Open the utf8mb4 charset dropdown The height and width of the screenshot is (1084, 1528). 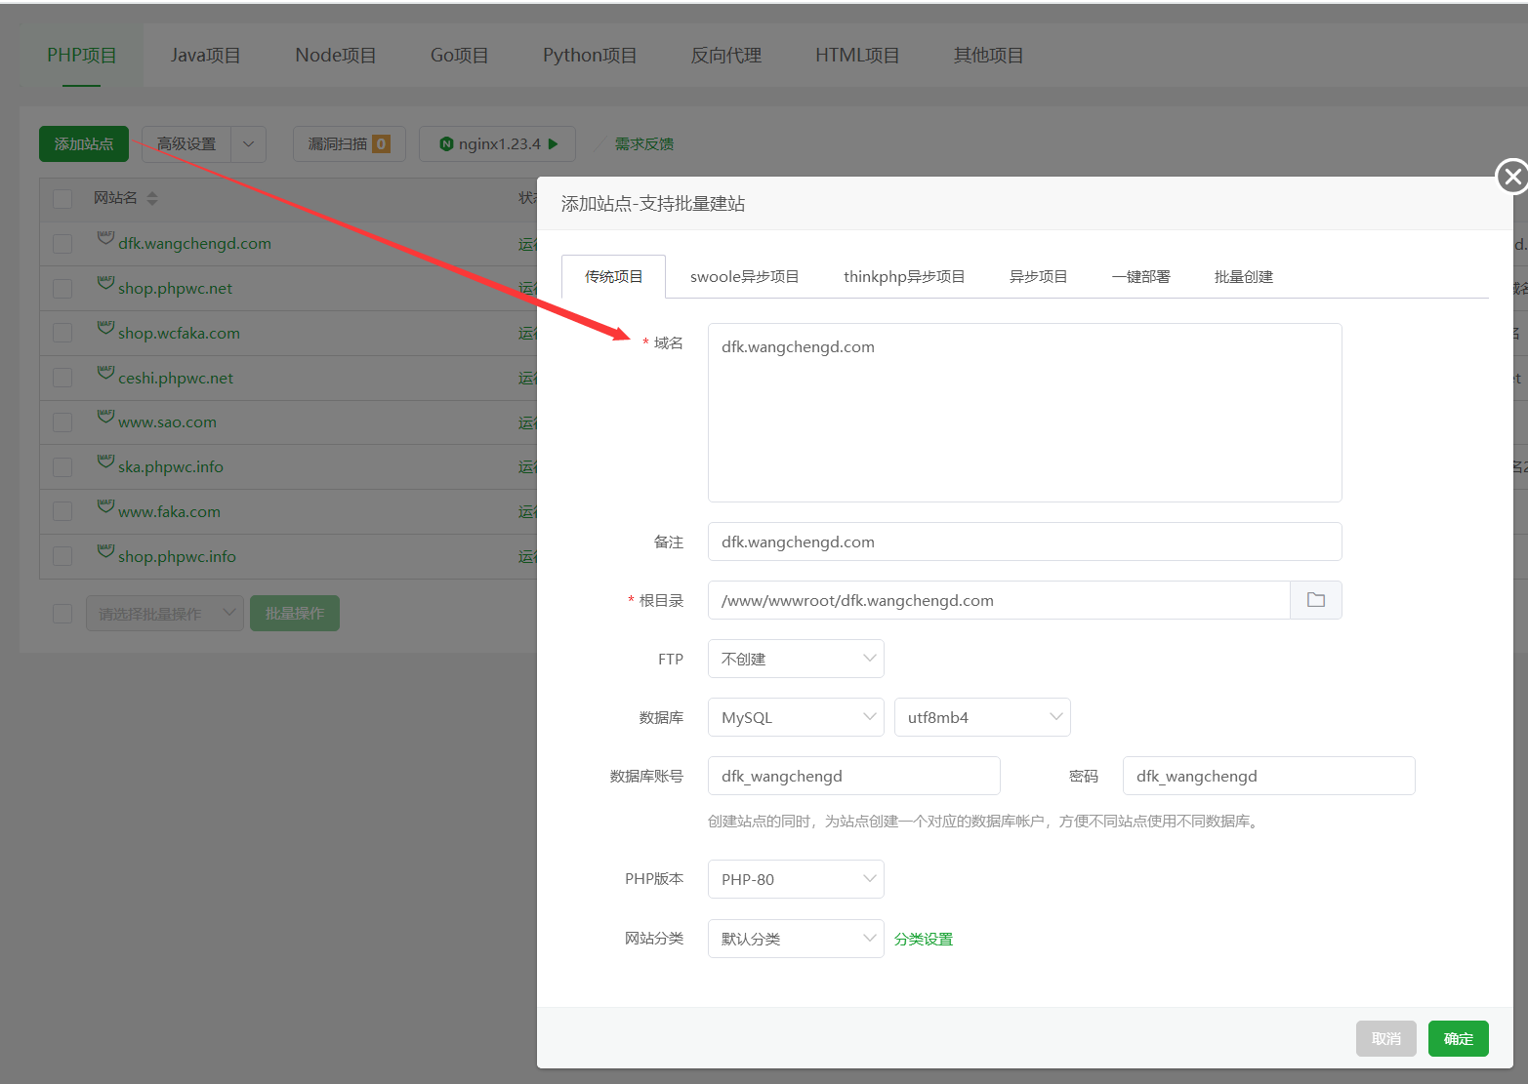click(982, 717)
